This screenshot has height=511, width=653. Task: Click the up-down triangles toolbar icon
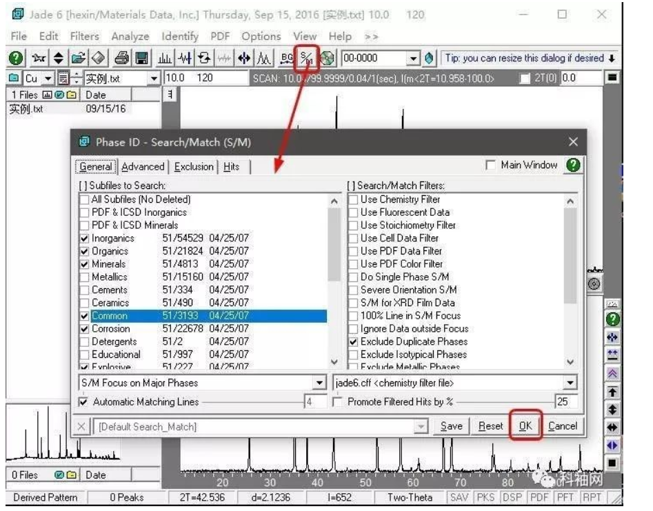(59, 58)
